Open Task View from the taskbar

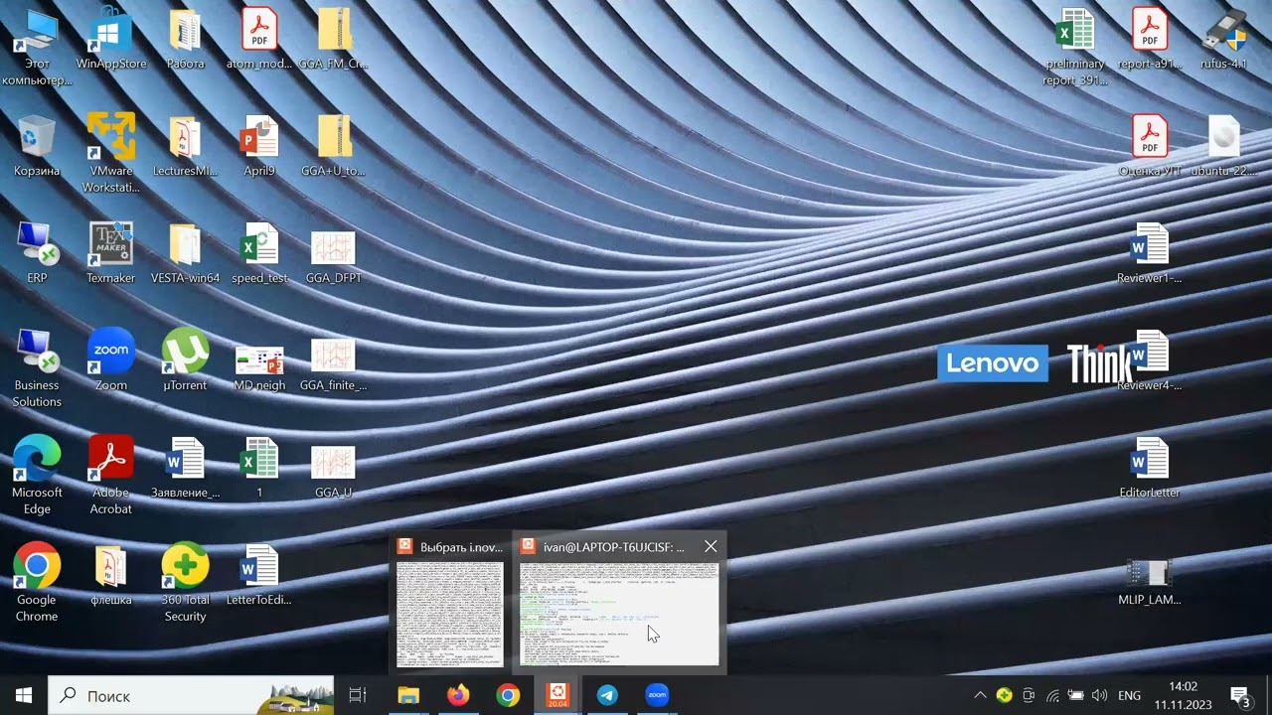tap(358, 695)
